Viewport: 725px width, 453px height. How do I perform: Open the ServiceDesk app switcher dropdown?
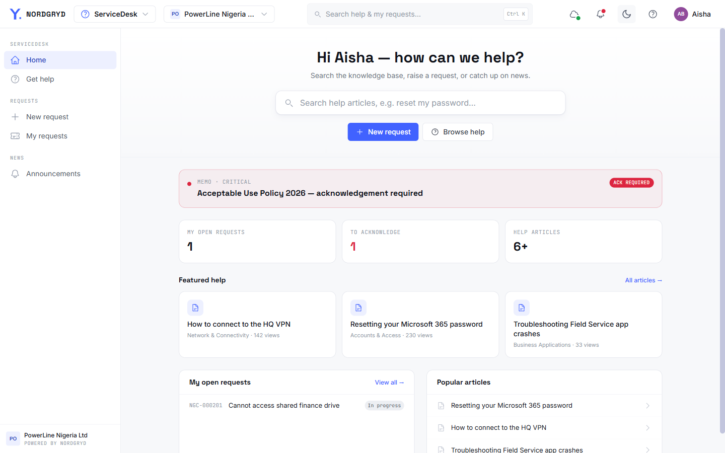[x=115, y=14]
